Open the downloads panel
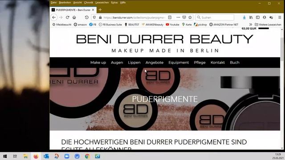Image resolution: width=285 pixels, height=160 pixels. pyautogui.click(x=244, y=17)
